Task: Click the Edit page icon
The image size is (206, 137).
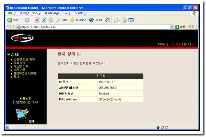Action: click(131, 20)
